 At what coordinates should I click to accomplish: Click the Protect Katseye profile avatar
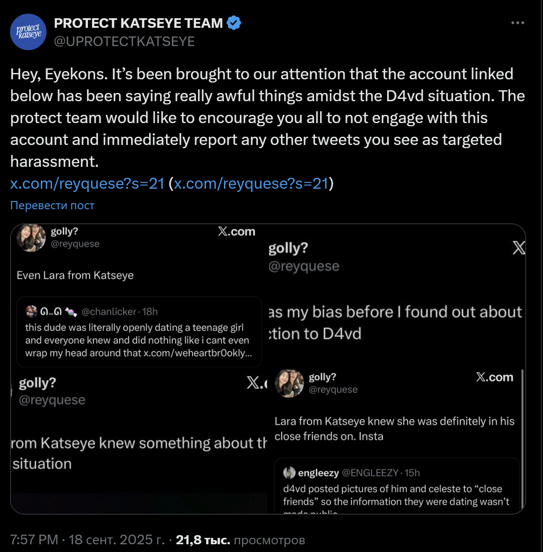point(28,32)
